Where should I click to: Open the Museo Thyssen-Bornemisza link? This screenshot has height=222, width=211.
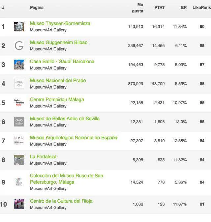tap(60, 23)
